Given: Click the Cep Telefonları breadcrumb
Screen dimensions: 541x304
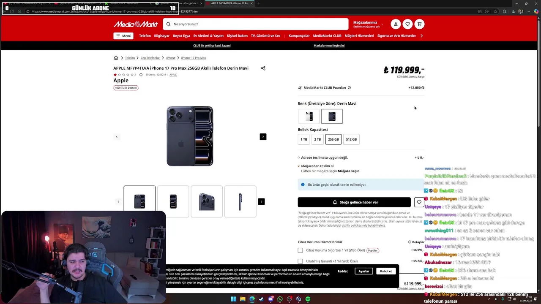Looking at the screenshot, I should [150, 58].
